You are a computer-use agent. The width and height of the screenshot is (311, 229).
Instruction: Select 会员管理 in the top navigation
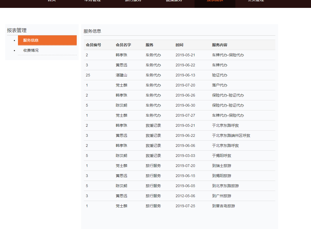256,1
